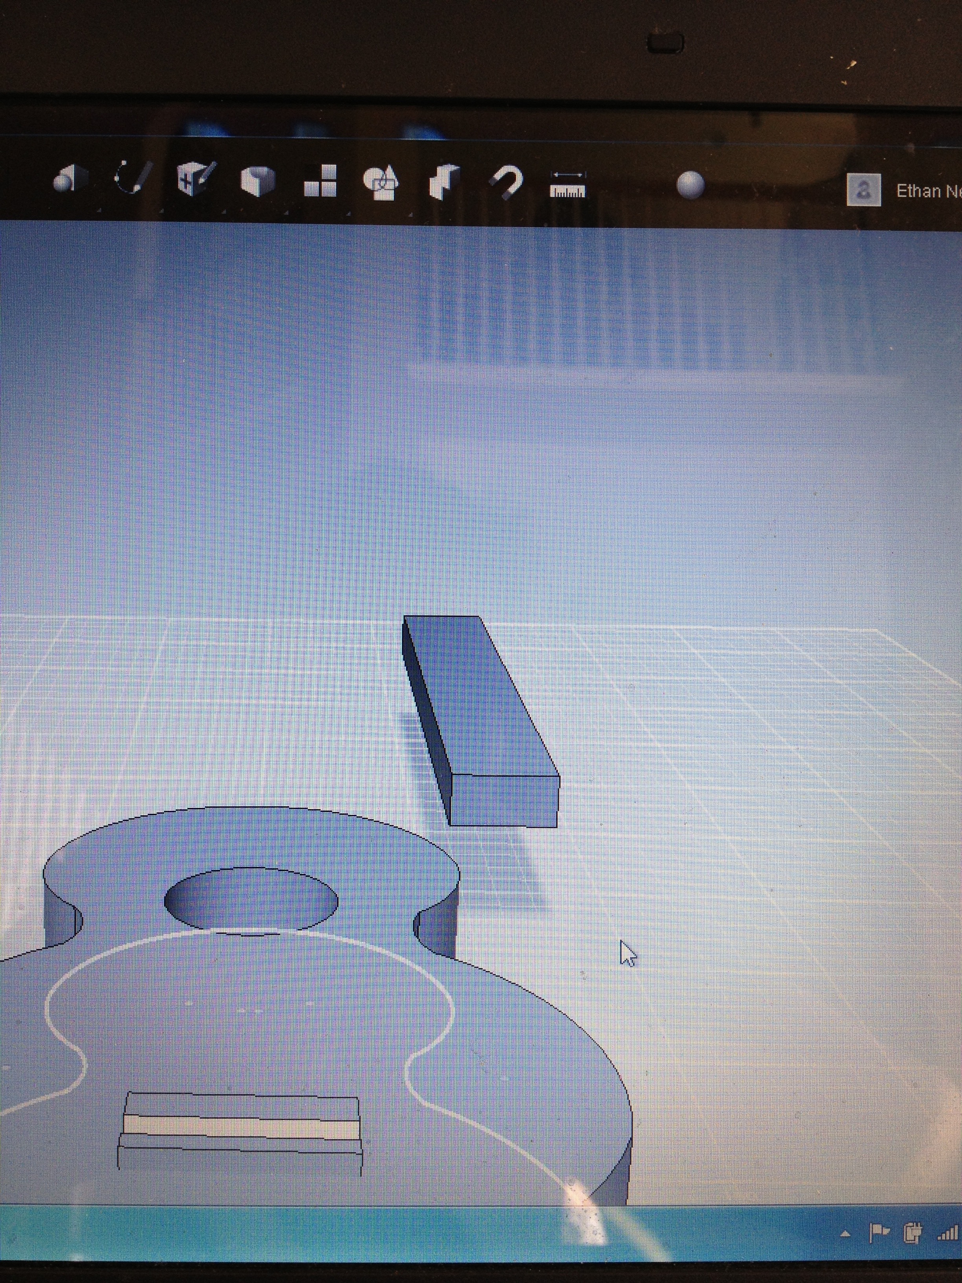The image size is (962, 1283).
Task: Open the Combine tool menu
Action: 444,182
